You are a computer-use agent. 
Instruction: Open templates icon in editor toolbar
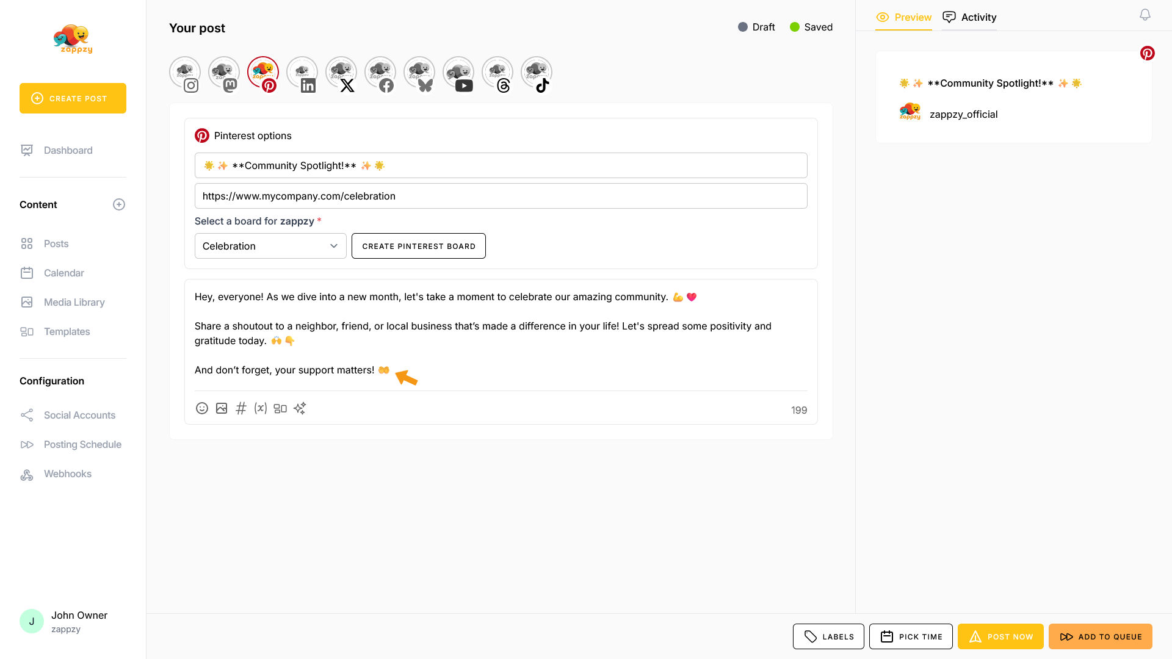tap(280, 408)
